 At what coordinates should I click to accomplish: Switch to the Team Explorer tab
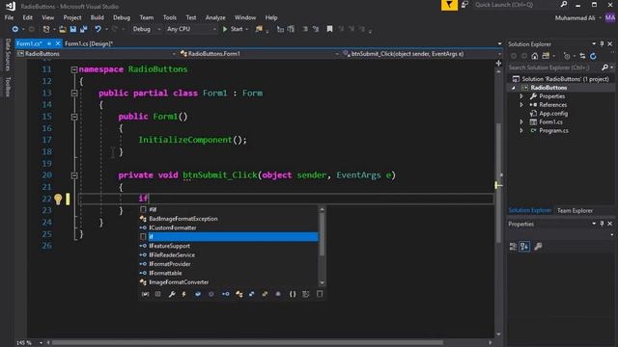[575, 211]
